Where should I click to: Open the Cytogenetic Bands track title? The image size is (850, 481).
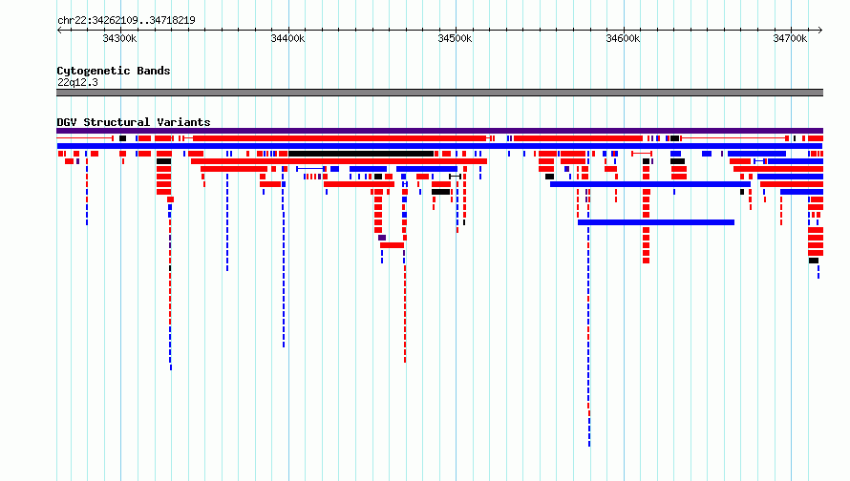coord(114,71)
